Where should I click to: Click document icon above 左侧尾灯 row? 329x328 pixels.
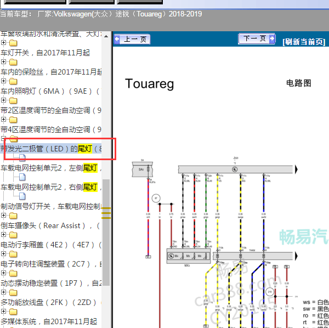(x=22, y=158)
